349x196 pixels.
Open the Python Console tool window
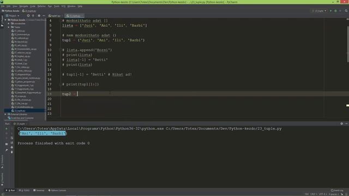[x=57, y=191]
